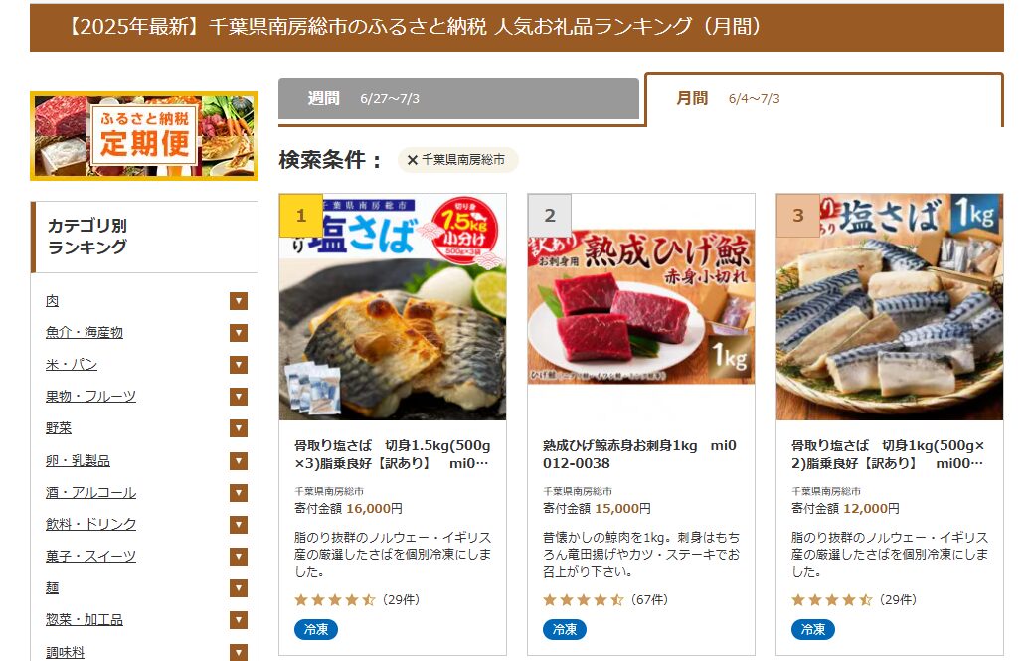Remove the 千葉県南房総市 search filter
1031x661 pixels.
(x=413, y=160)
